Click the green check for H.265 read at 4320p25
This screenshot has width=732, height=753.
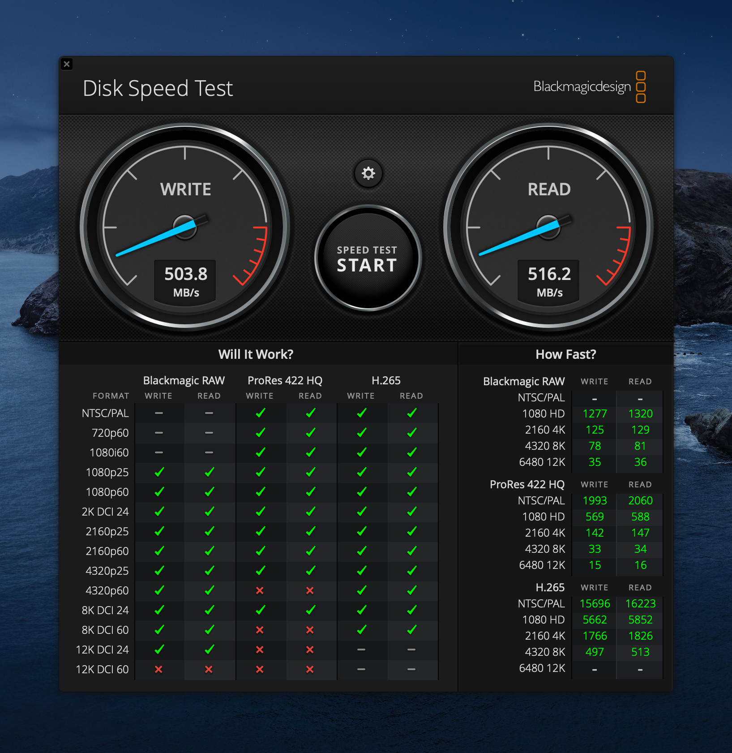pos(412,570)
